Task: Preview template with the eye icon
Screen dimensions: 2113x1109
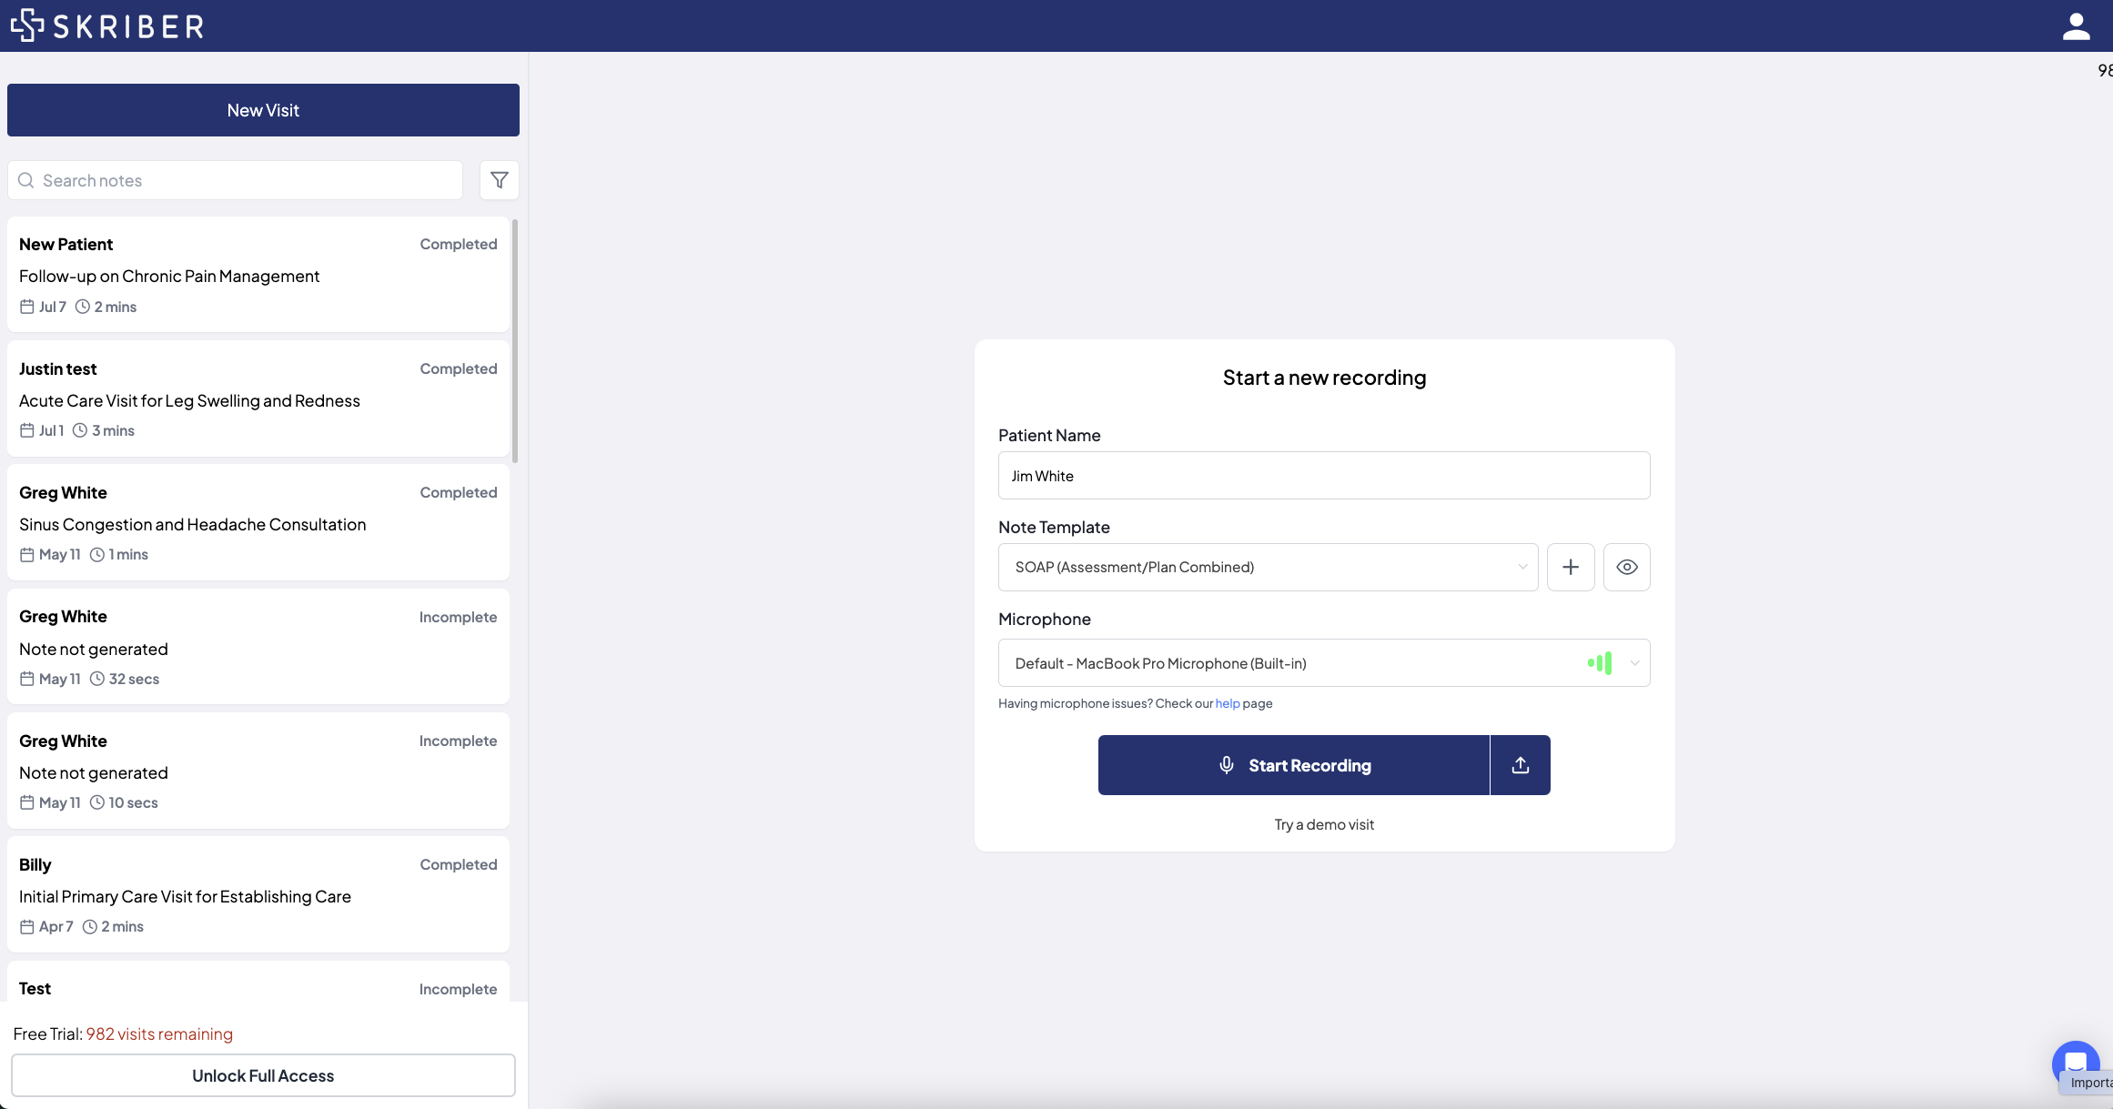Action: 1626,567
